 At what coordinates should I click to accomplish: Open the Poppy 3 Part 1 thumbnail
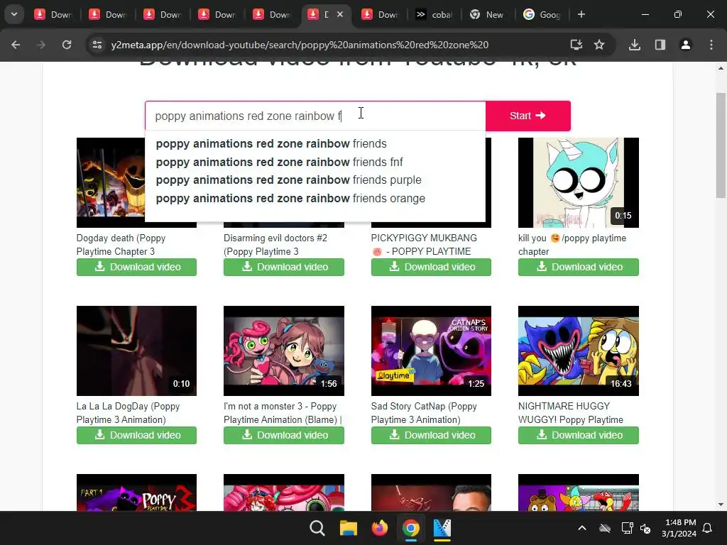136,492
